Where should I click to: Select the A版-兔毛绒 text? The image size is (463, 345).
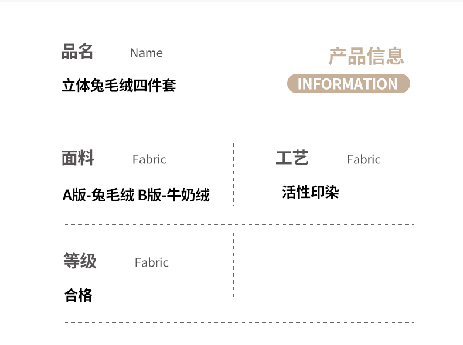(98, 195)
